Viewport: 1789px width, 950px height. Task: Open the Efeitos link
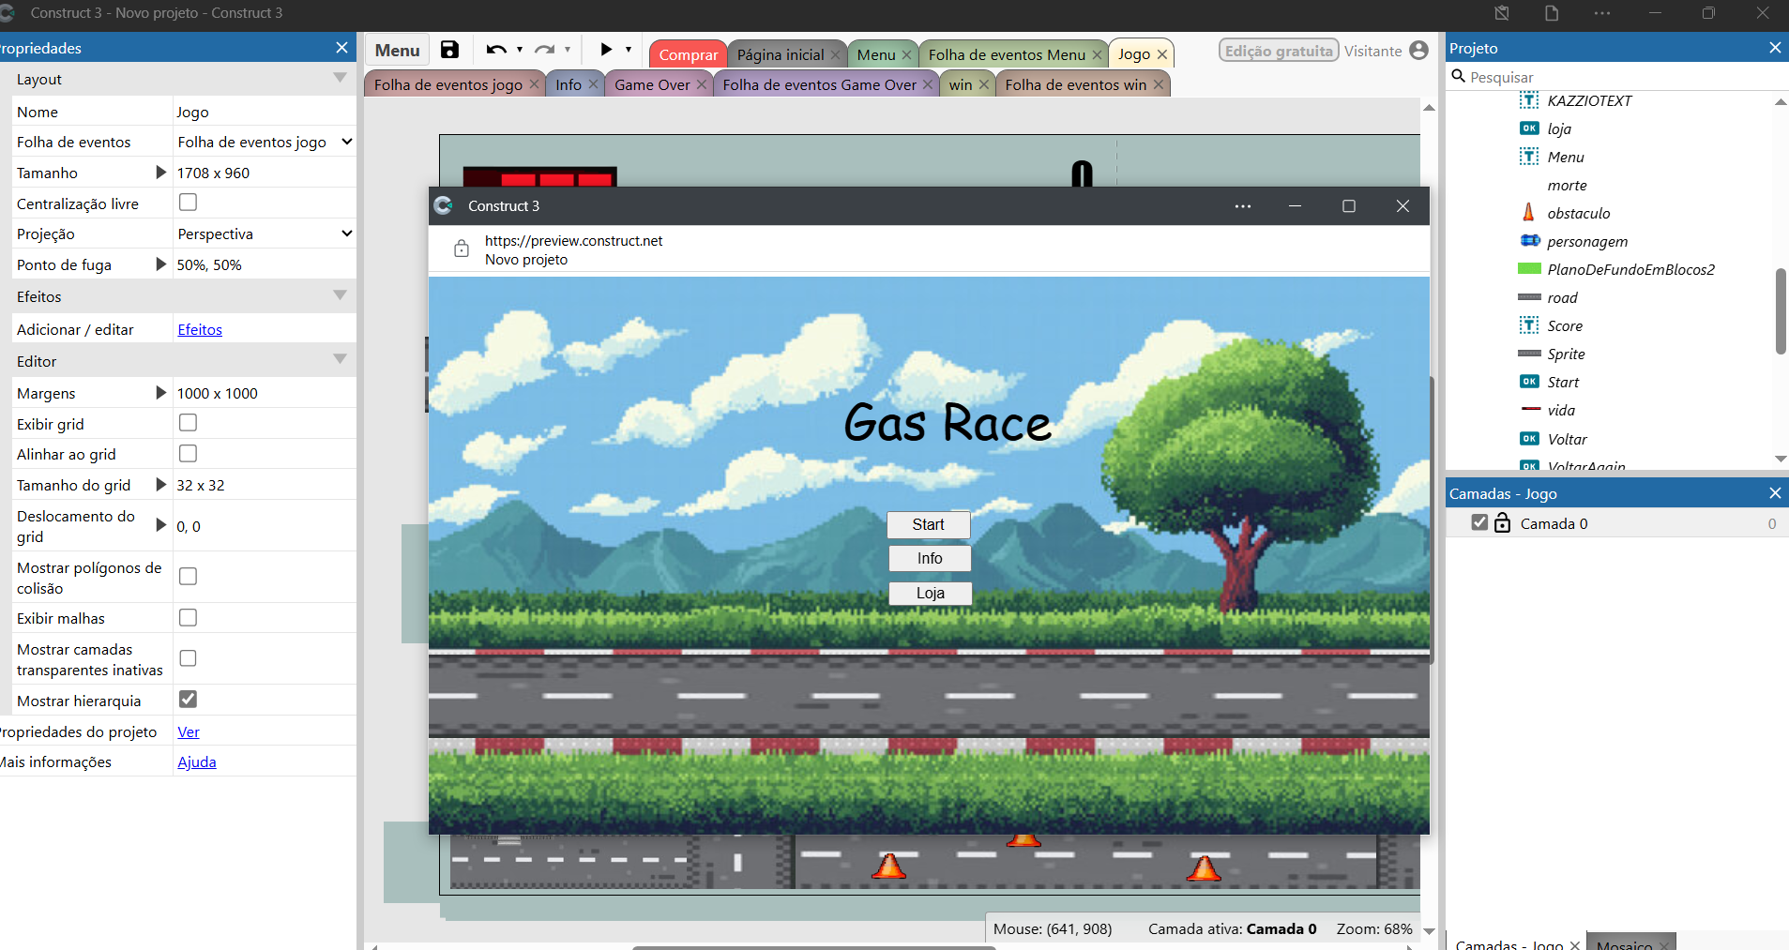point(200,329)
